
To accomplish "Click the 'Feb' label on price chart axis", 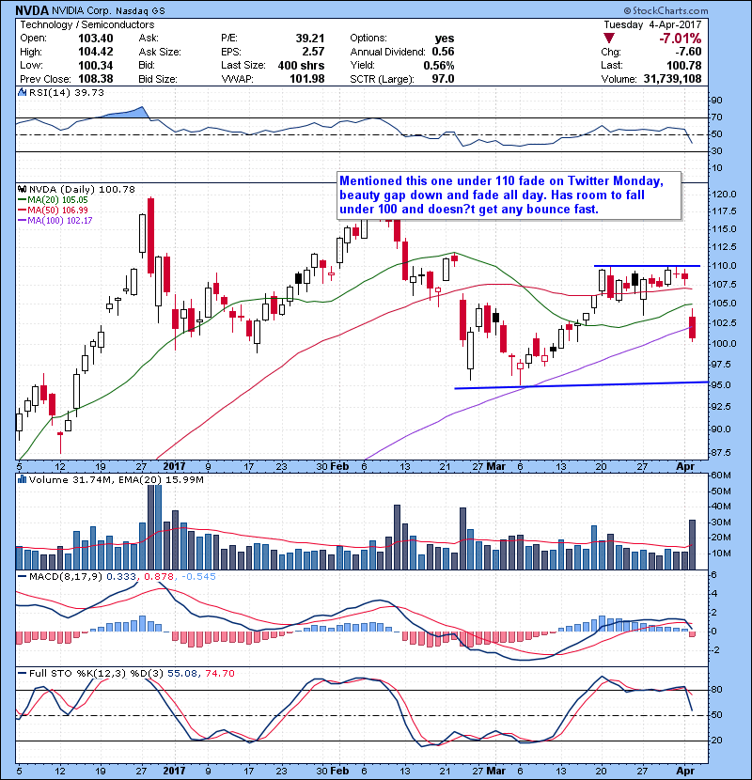I will 339,467.
